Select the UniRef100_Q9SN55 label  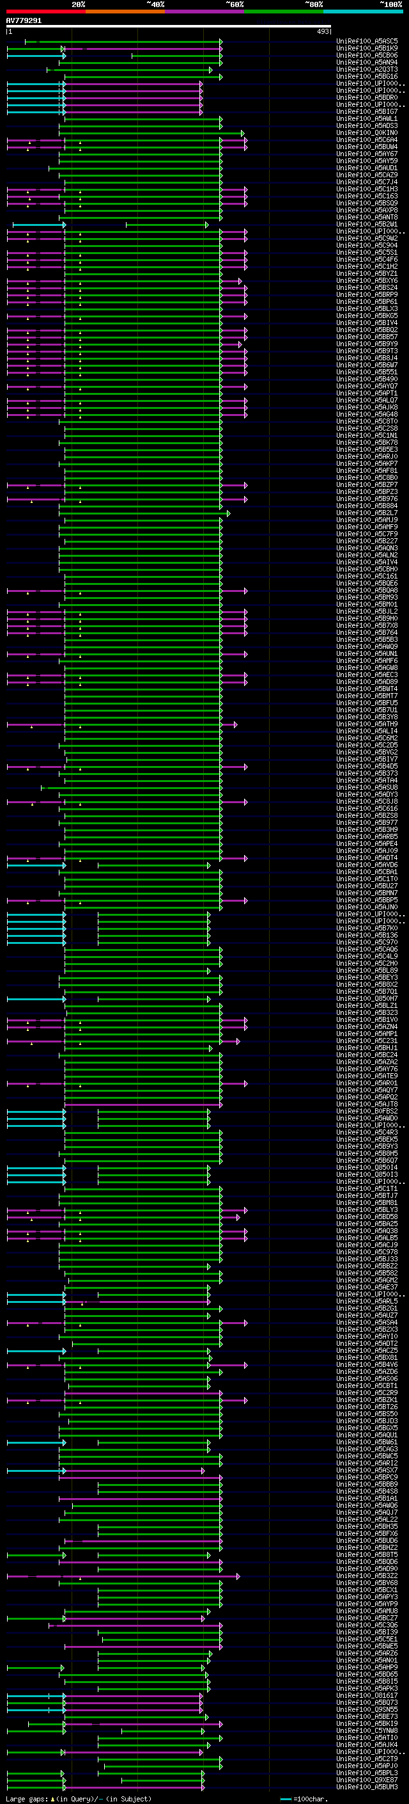367,1709
